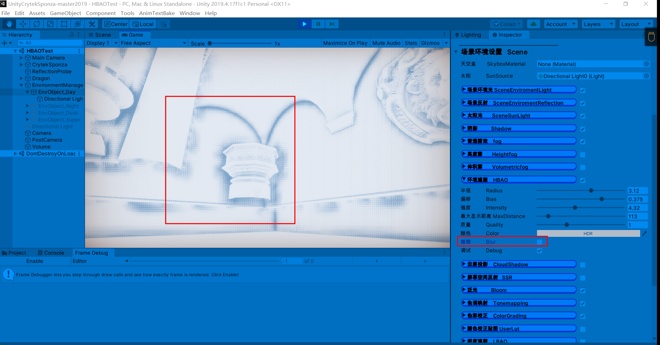Toggle Center pivot mode

115,24
